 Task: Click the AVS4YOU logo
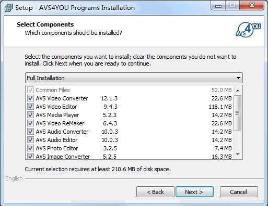[248, 30]
